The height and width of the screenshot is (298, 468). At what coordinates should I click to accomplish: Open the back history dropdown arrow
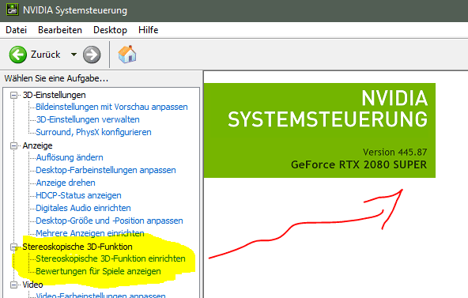74,55
